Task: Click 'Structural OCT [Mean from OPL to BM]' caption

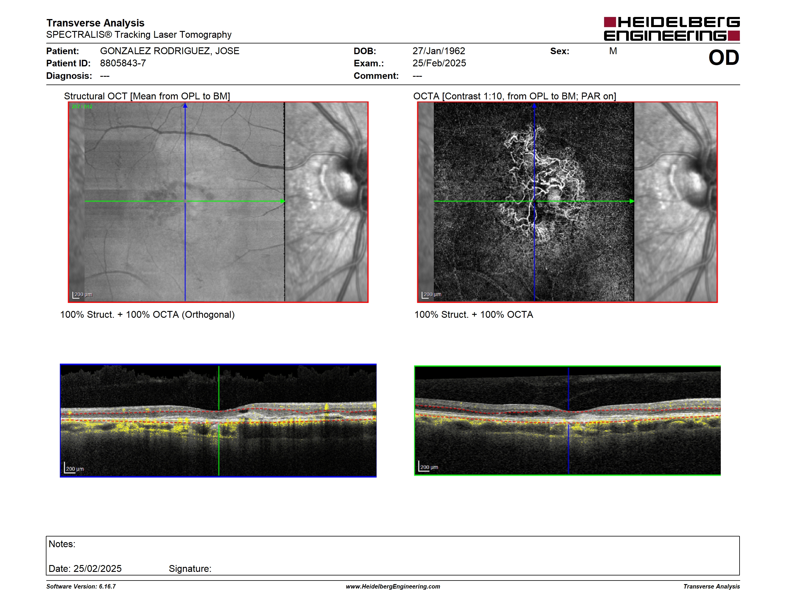Action: pyautogui.click(x=147, y=96)
